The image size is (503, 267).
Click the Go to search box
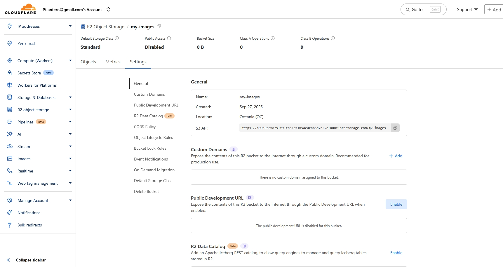[x=423, y=10]
